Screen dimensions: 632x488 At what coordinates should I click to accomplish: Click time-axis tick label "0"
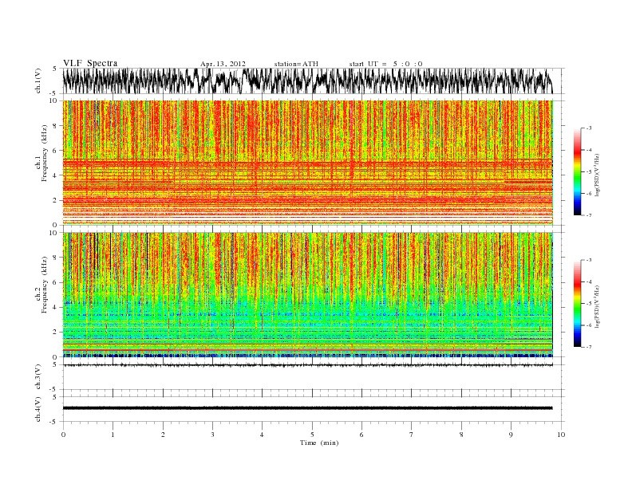(63, 435)
